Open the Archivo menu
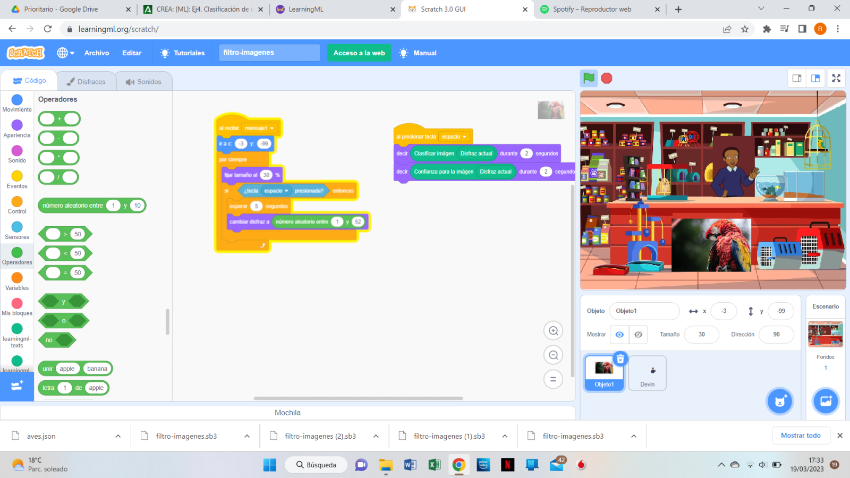Image resolution: width=850 pixels, height=478 pixels. tap(97, 53)
